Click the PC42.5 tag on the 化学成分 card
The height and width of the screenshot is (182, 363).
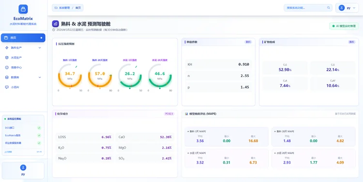click(x=169, y=114)
